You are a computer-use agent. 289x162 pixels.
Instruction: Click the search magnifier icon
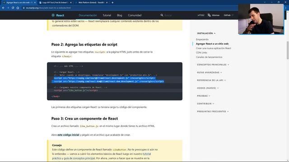coord(162,15)
